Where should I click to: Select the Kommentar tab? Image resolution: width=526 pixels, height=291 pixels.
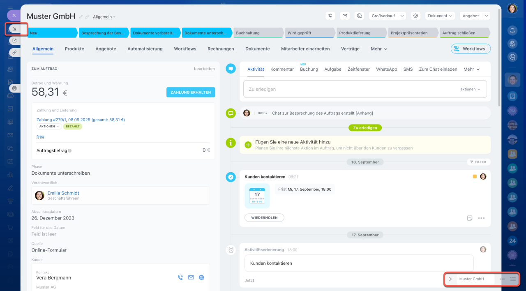pyautogui.click(x=282, y=69)
